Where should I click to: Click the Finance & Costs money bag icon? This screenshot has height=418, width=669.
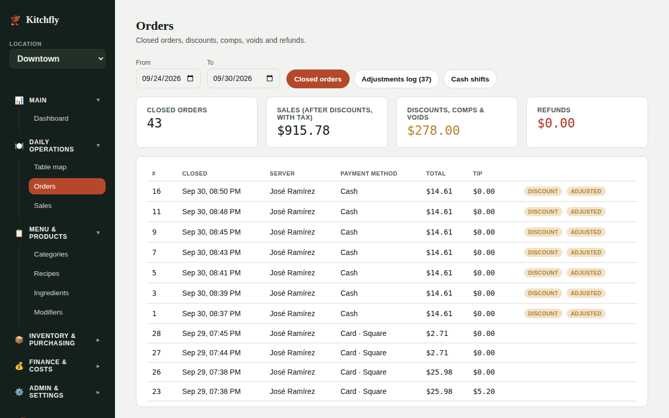[19, 366]
